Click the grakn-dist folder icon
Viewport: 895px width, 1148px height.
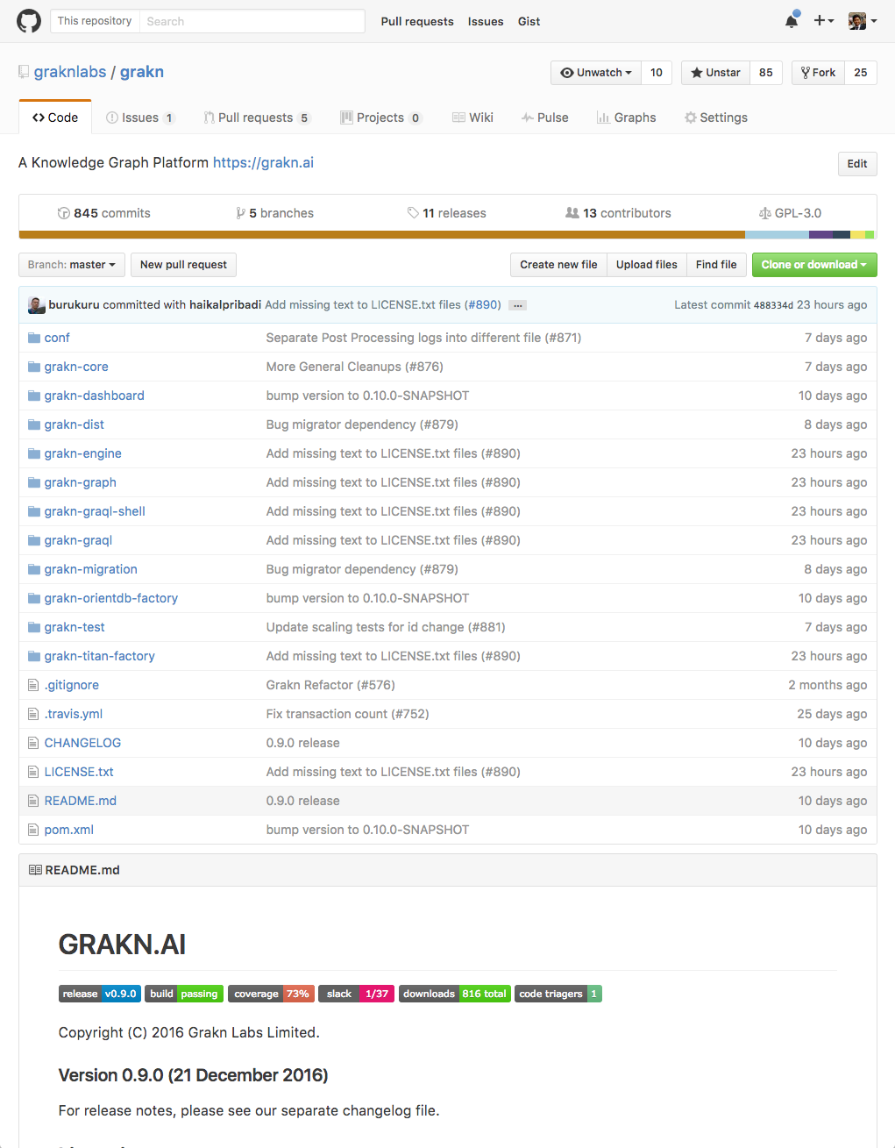coord(34,424)
